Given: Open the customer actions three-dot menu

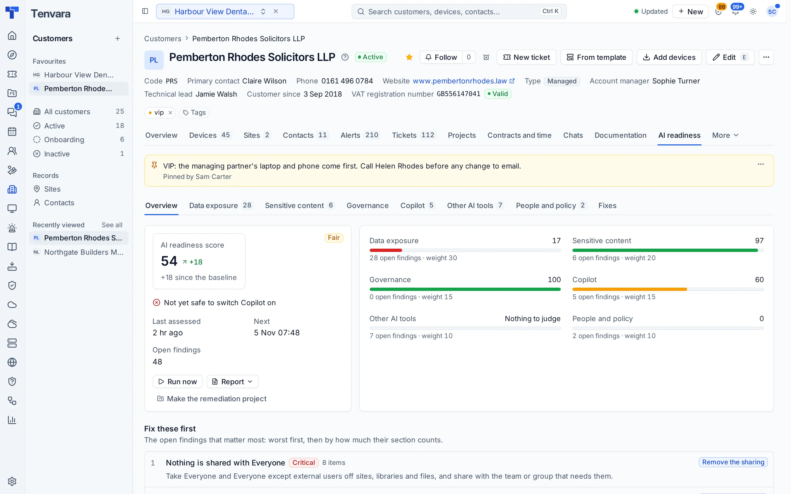Looking at the screenshot, I should point(766,57).
